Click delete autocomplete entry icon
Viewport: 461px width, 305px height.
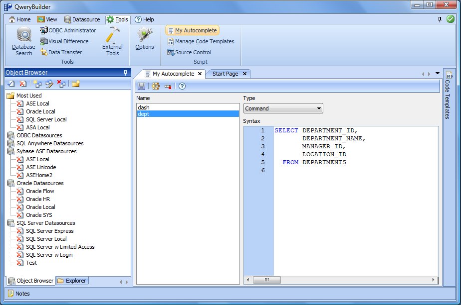pyautogui.click(x=168, y=86)
